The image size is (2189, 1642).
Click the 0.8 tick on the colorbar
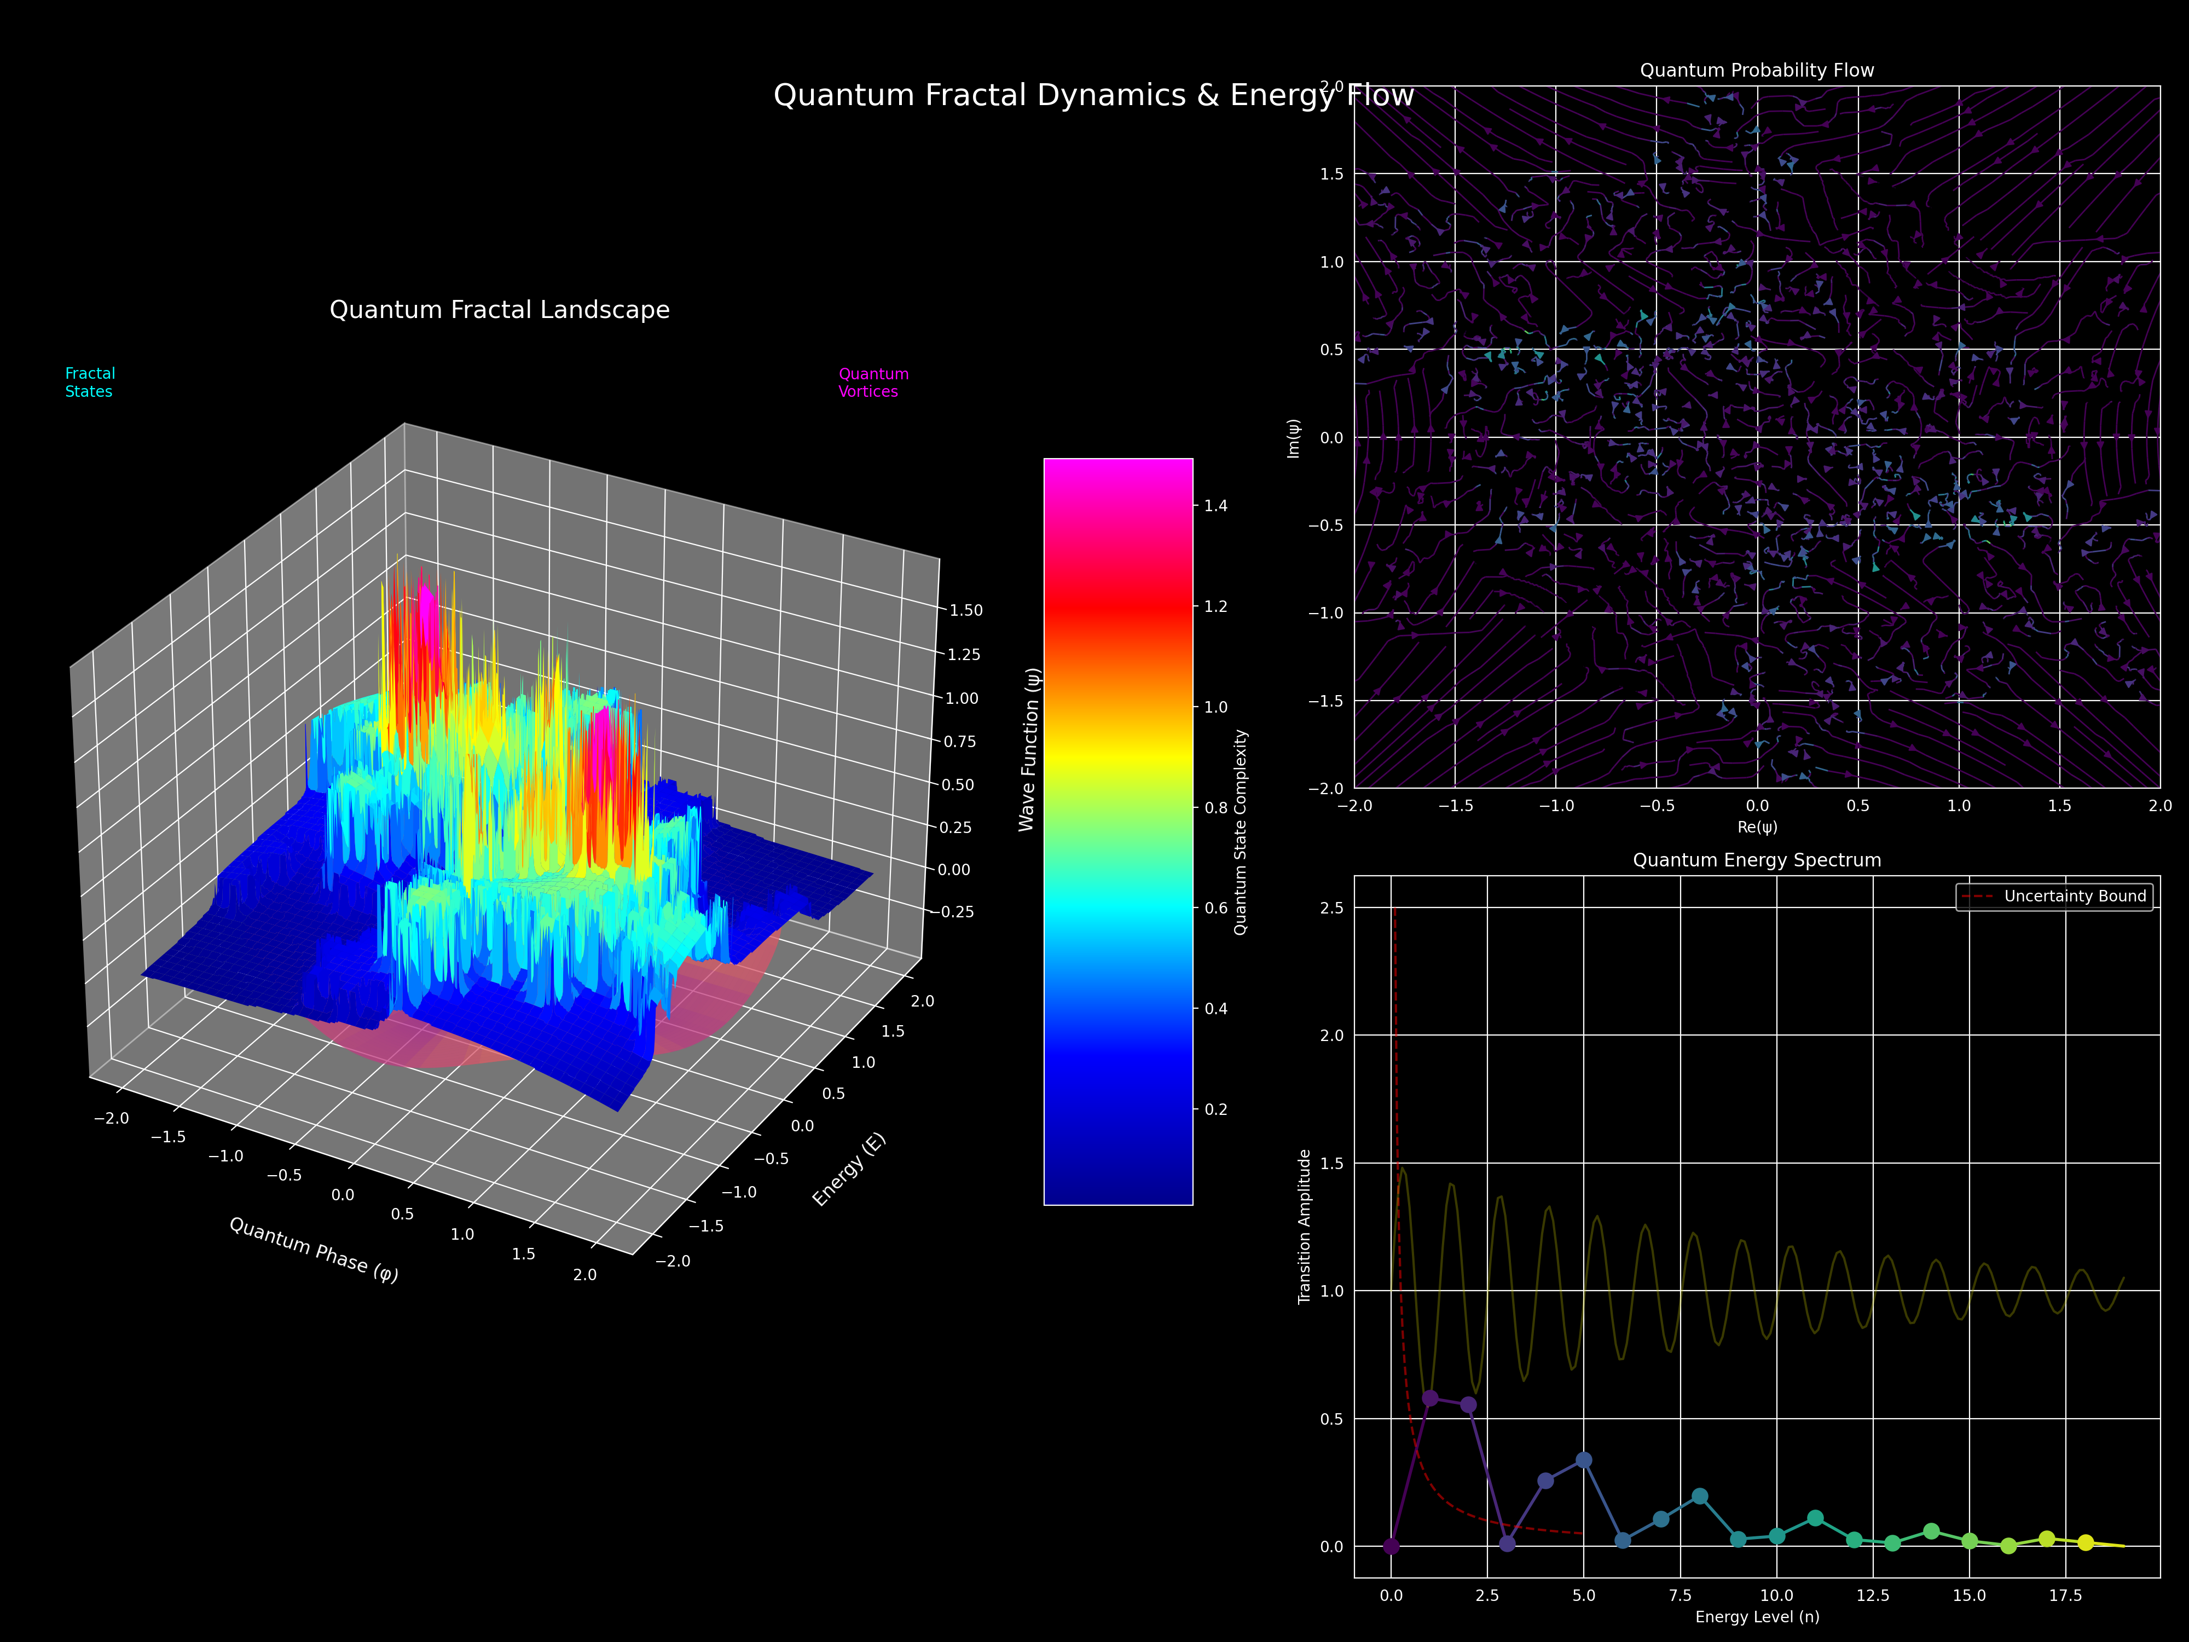pyautogui.click(x=1215, y=808)
